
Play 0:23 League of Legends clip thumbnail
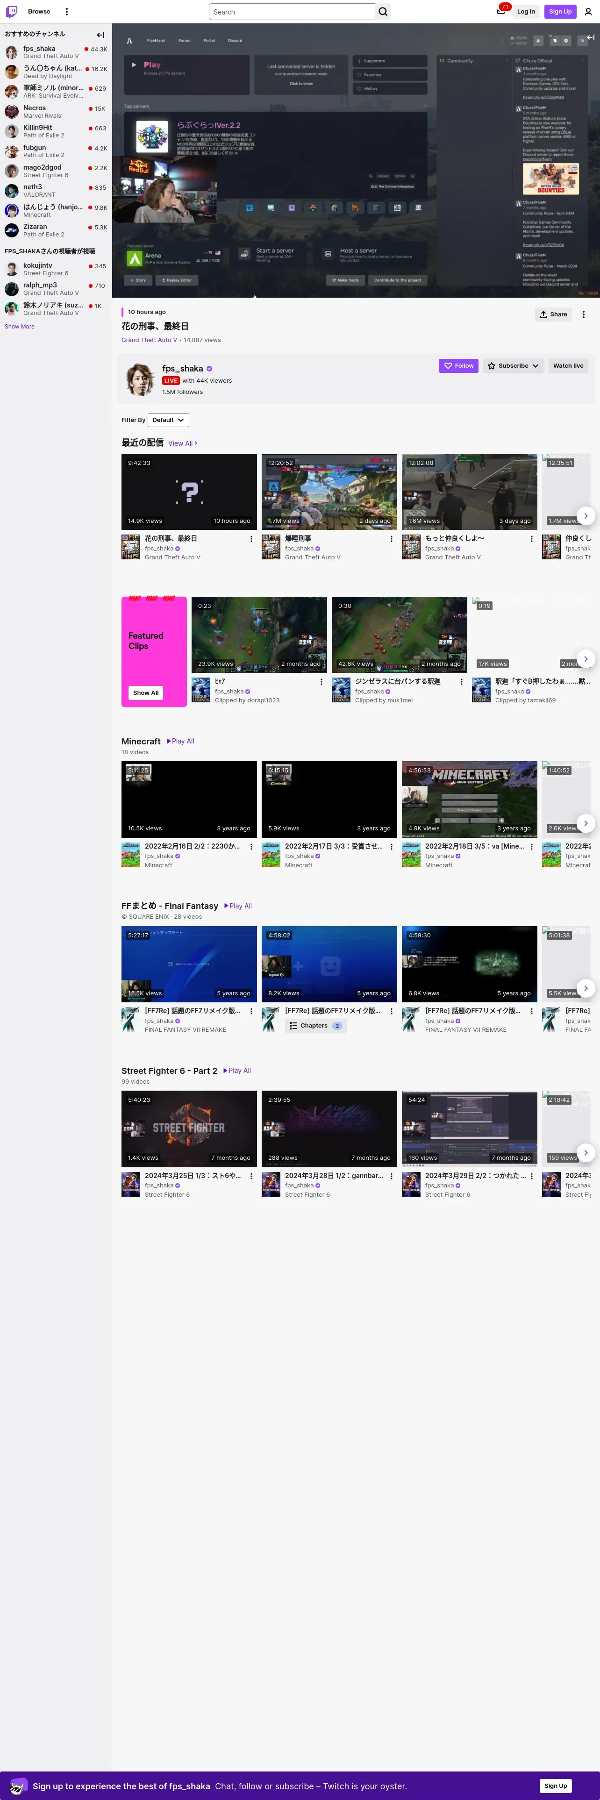tap(259, 634)
